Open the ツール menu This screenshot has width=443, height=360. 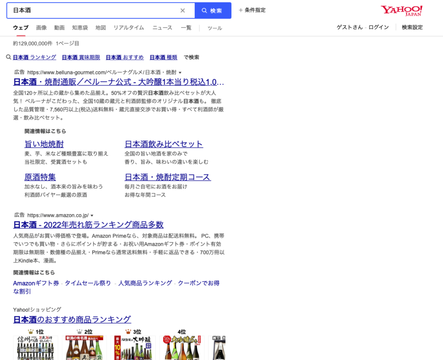click(215, 28)
